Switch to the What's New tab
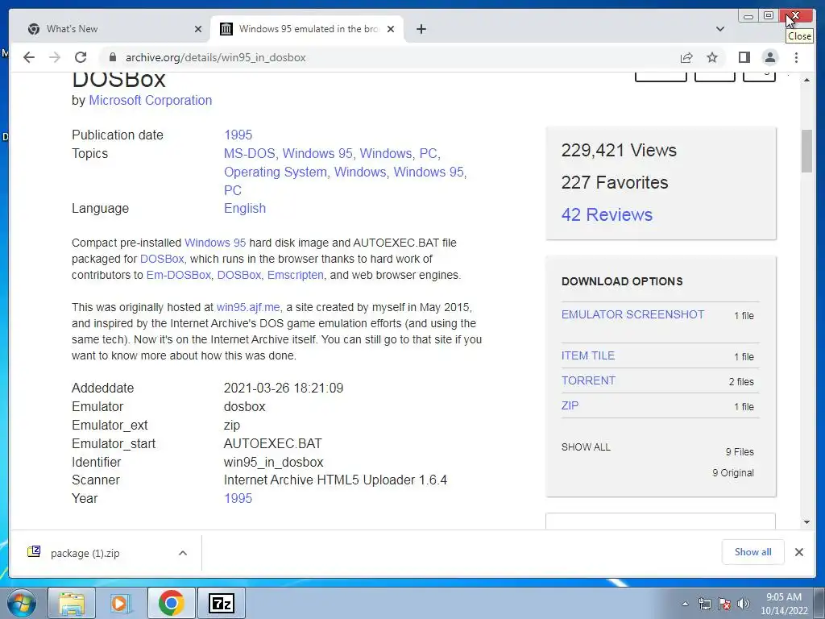The width and height of the screenshot is (825, 619). [110, 29]
